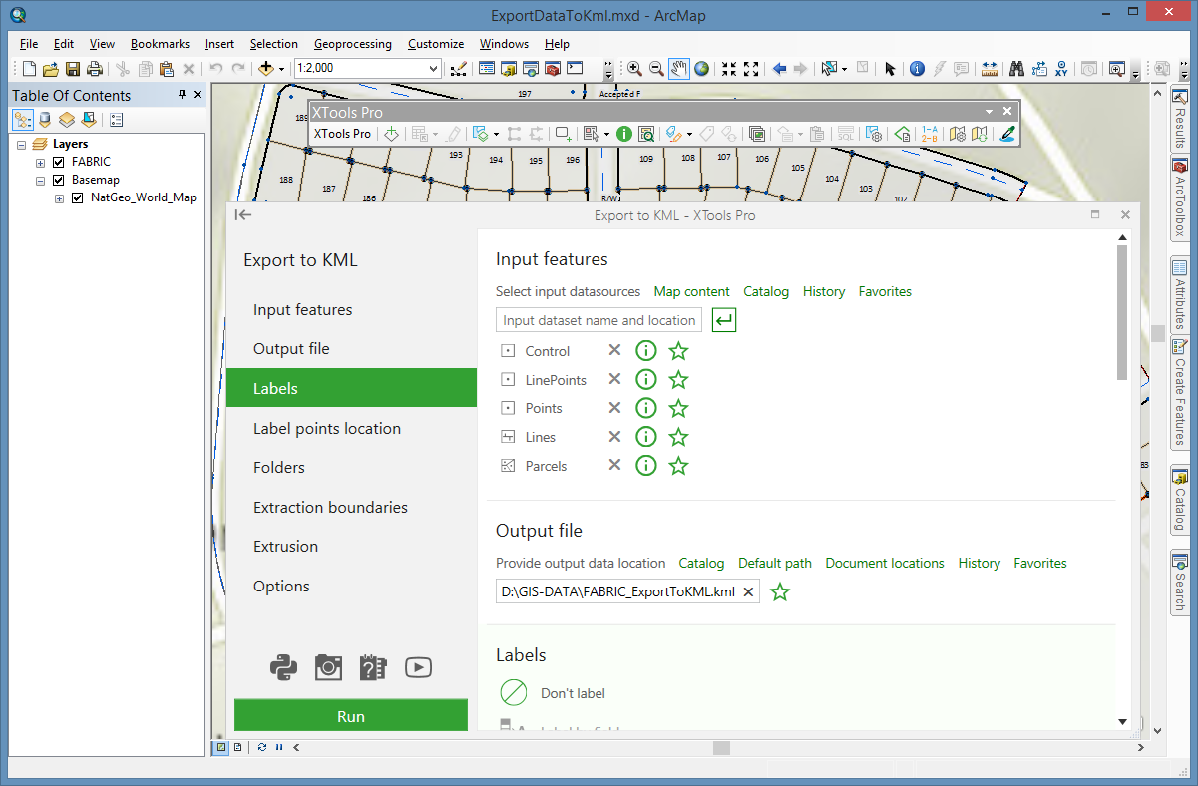Image resolution: width=1198 pixels, height=786 pixels.
Task: Add output path to favorites star
Action: click(780, 592)
